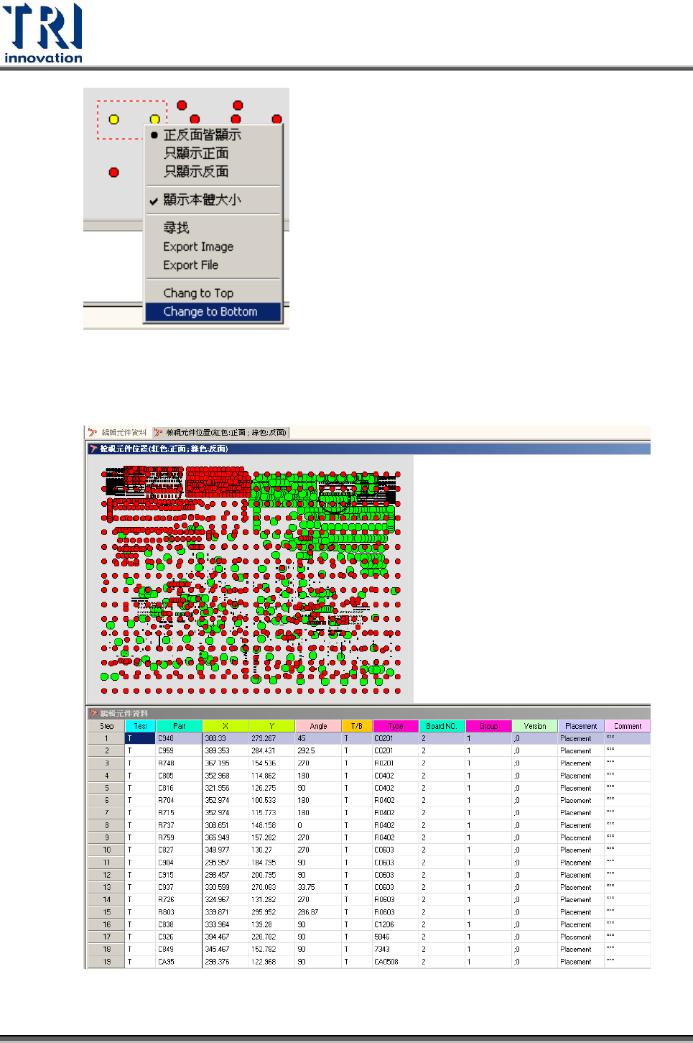
Task: Click type cell 7343
Action: click(396, 949)
